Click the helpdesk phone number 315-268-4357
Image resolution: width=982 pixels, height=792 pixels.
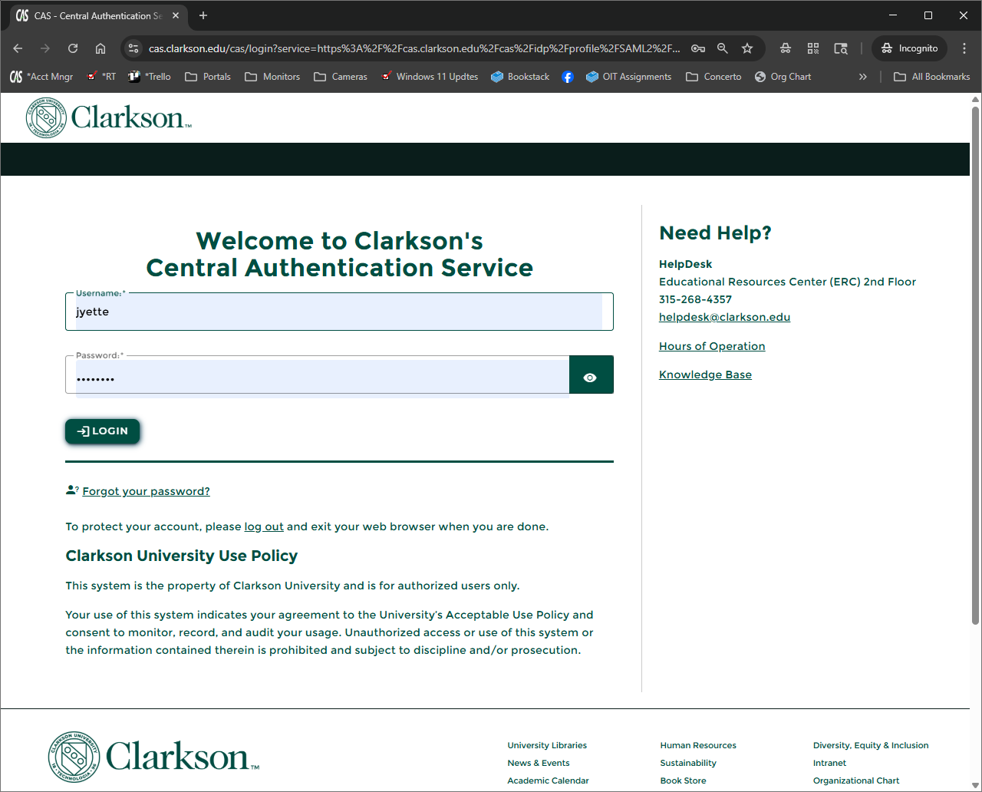click(695, 299)
